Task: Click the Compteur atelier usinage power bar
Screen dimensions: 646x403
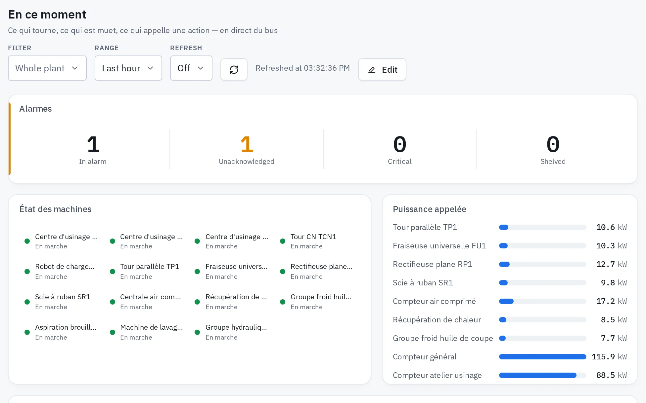Action: point(543,375)
